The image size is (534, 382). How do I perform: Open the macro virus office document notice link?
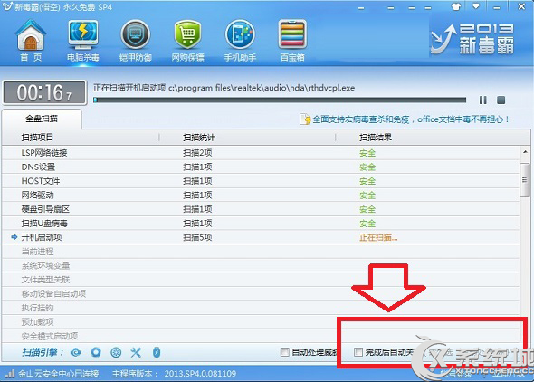pyautogui.click(x=411, y=119)
